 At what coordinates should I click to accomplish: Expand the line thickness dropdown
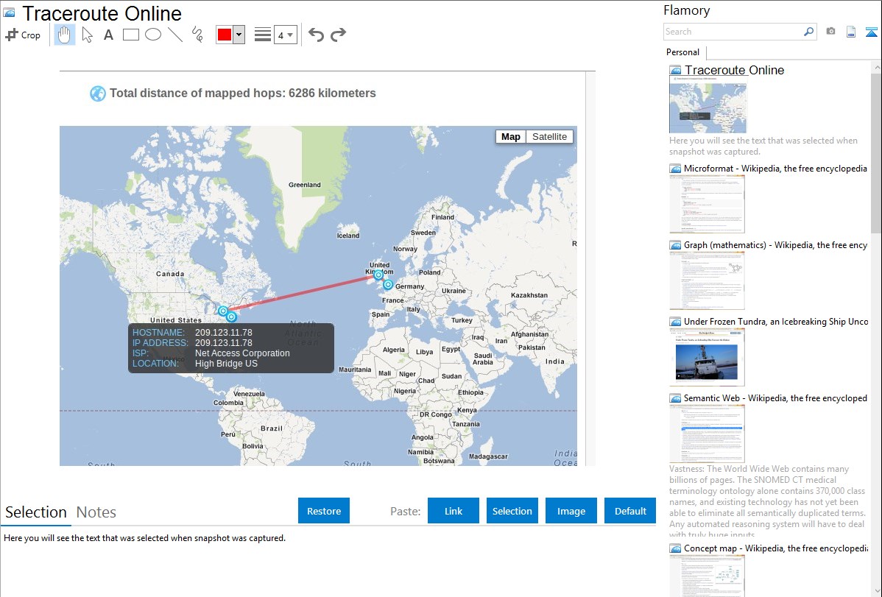pyautogui.click(x=286, y=35)
